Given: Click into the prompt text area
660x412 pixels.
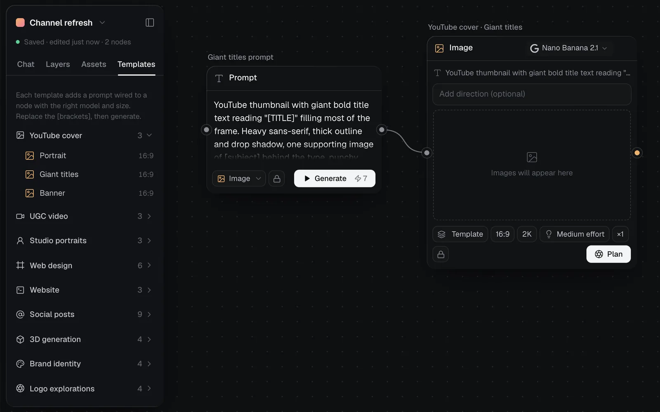Looking at the screenshot, I should pos(294,131).
